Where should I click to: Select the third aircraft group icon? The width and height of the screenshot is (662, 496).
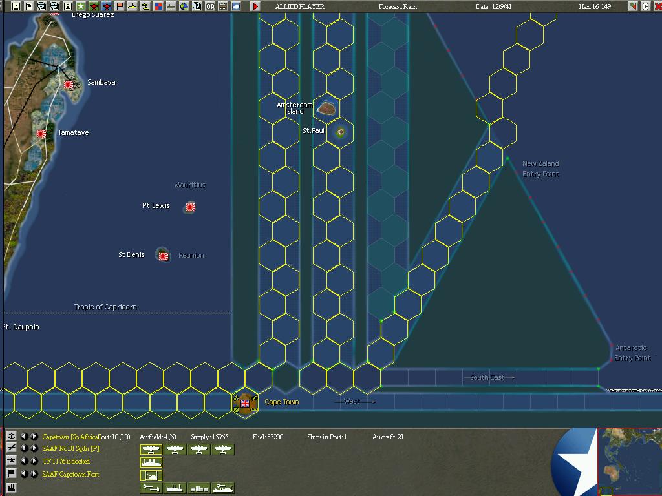(x=199, y=449)
